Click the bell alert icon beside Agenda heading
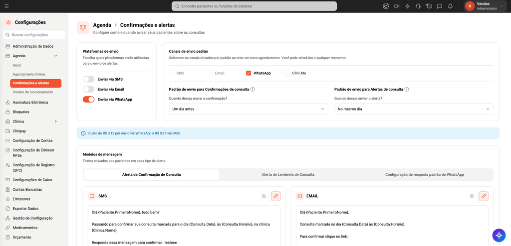511x246 pixels. [x=83, y=28]
